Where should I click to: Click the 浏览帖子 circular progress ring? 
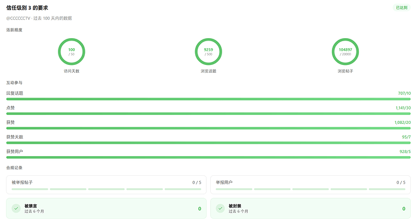[345, 52]
